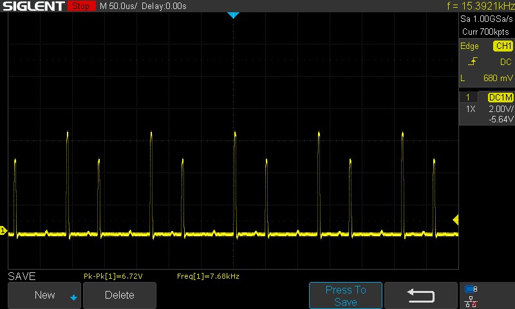The image size is (515, 309).
Task: Click the red Stop status indicator
Action: [82, 6]
